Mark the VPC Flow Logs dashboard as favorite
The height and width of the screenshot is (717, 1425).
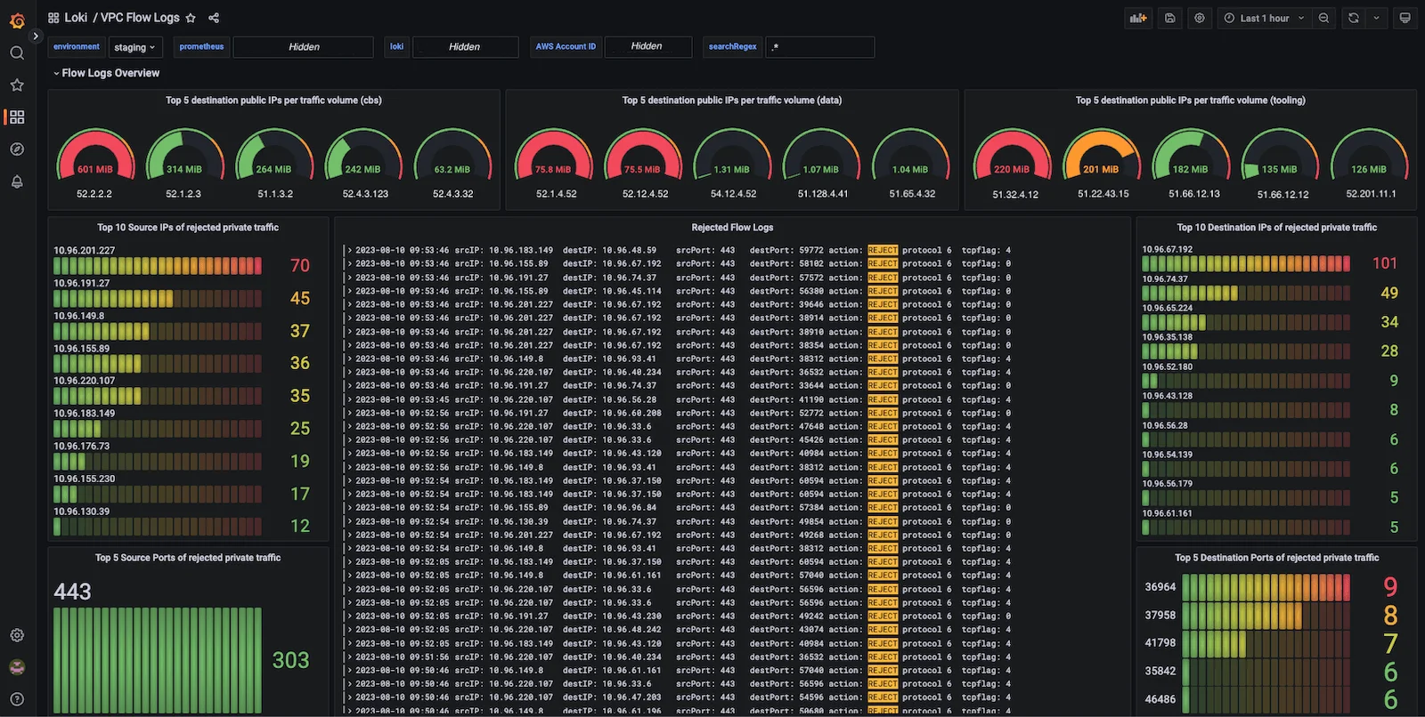pyautogui.click(x=191, y=18)
